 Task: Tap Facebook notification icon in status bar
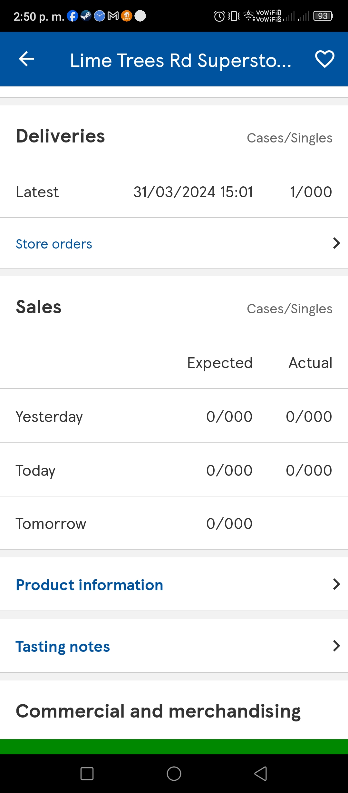[72, 16]
